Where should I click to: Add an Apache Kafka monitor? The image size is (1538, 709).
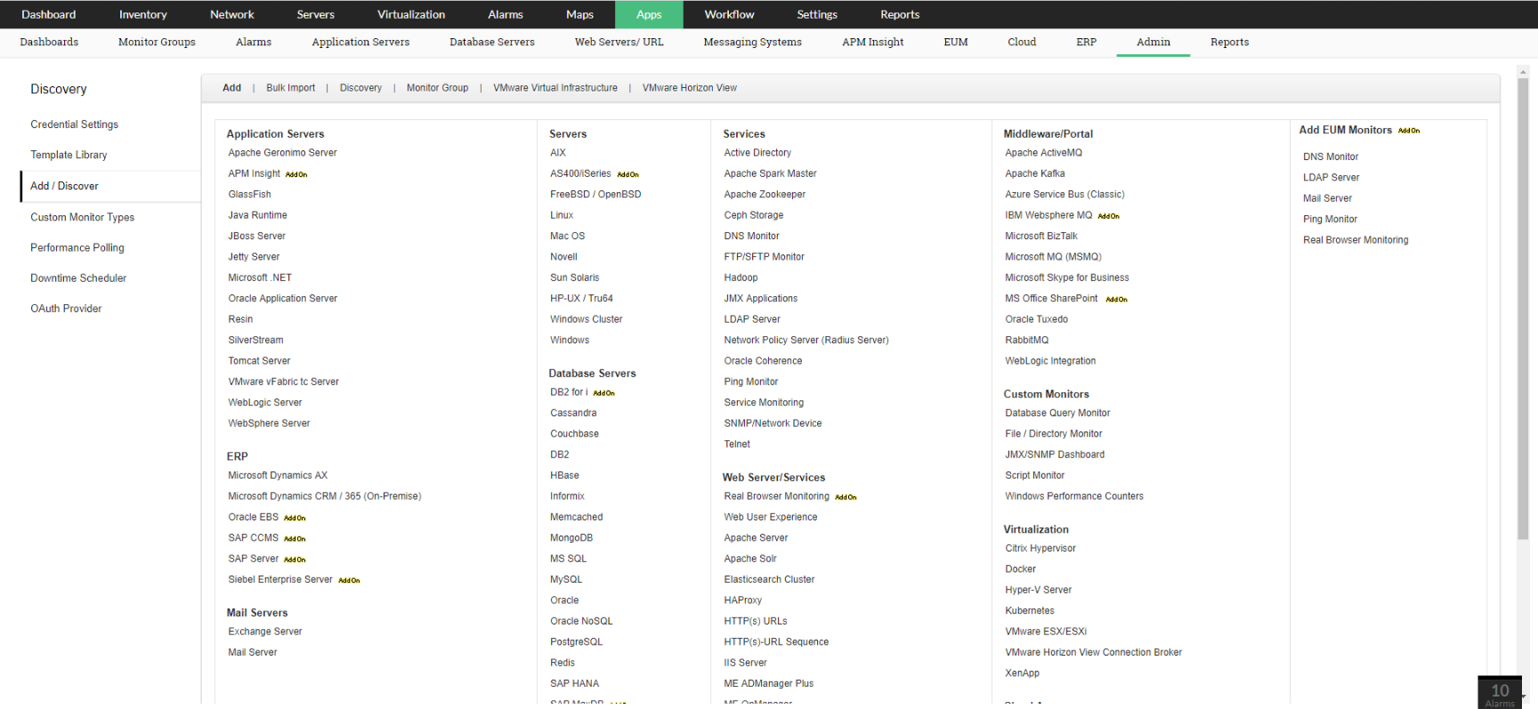tap(1034, 173)
